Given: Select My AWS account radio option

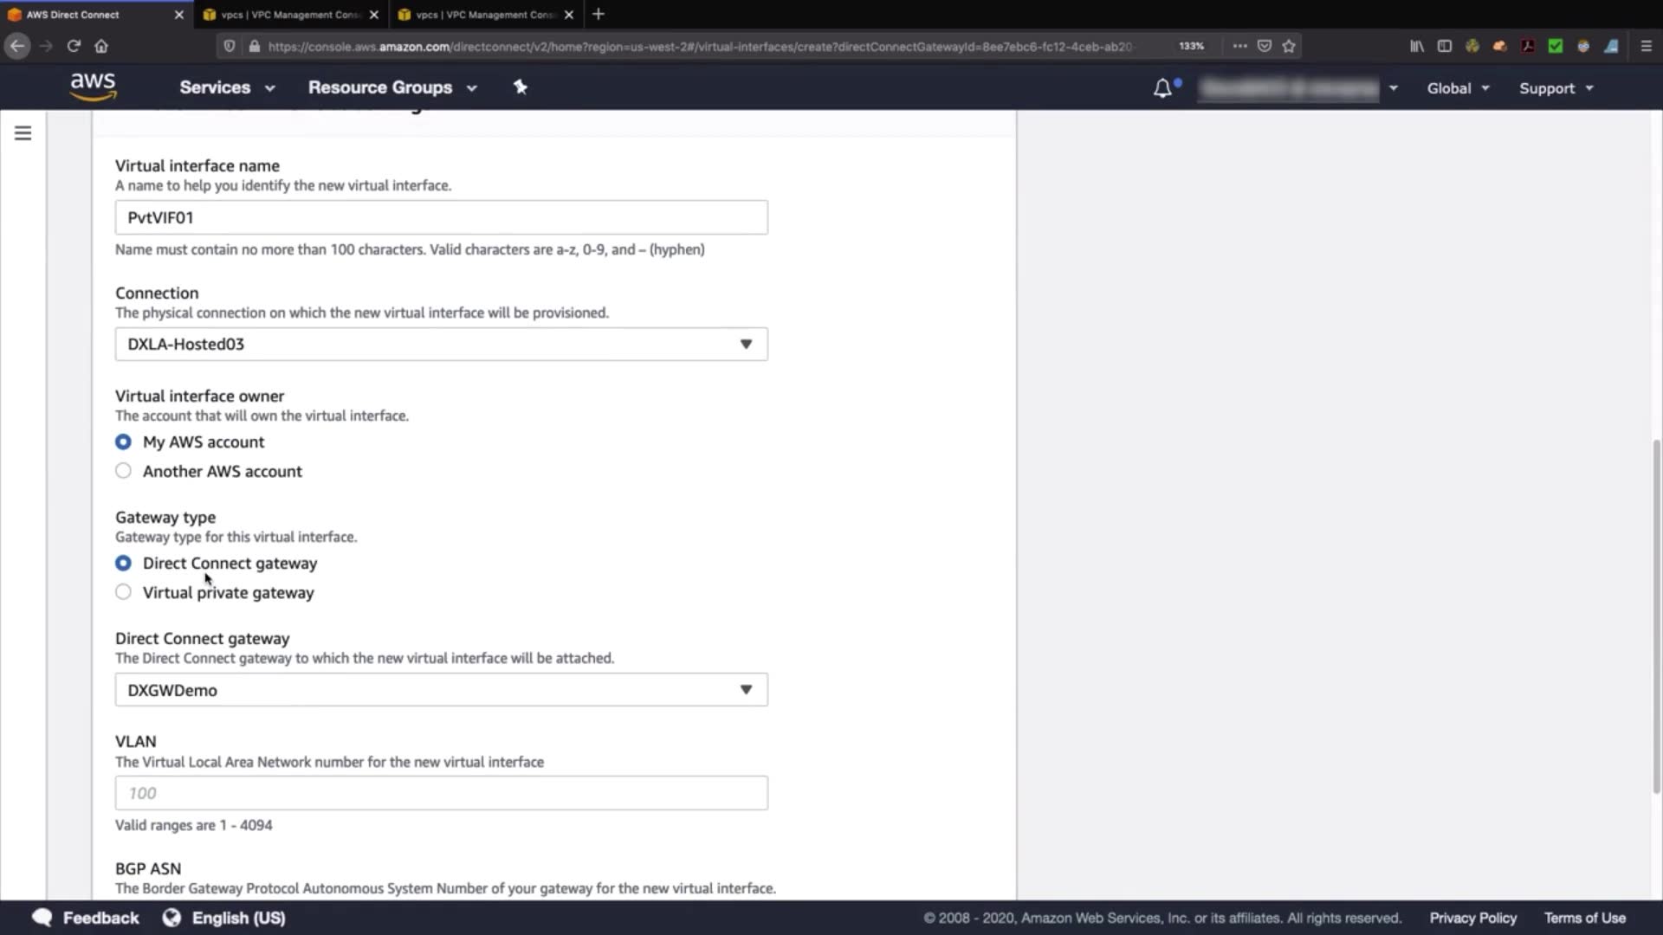Looking at the screenshot, I should tap(124, 442).
